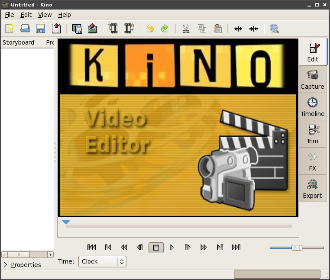Go to next scene start

(220, 248)
